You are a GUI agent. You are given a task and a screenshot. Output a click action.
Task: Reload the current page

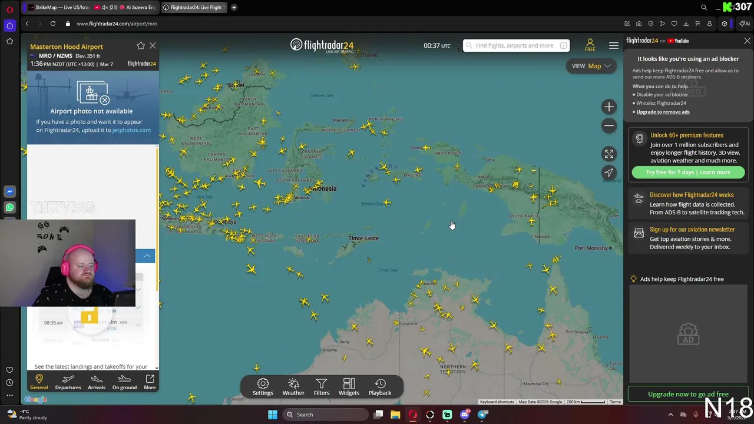[x=53, y=24]
